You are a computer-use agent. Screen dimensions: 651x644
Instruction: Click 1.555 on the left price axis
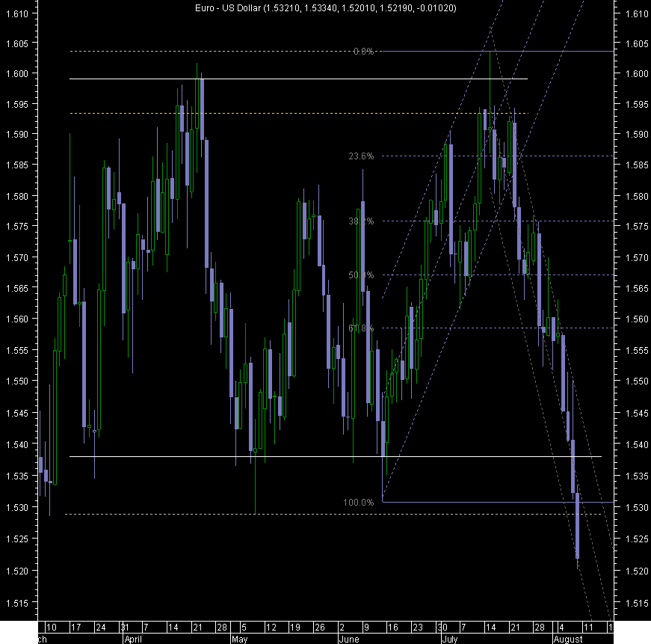click(17, 350)
